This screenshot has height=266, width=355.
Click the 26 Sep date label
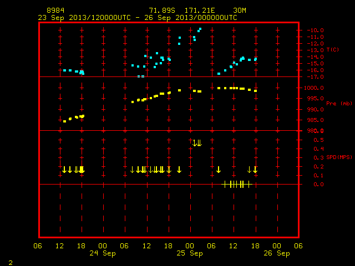[277, 253]
